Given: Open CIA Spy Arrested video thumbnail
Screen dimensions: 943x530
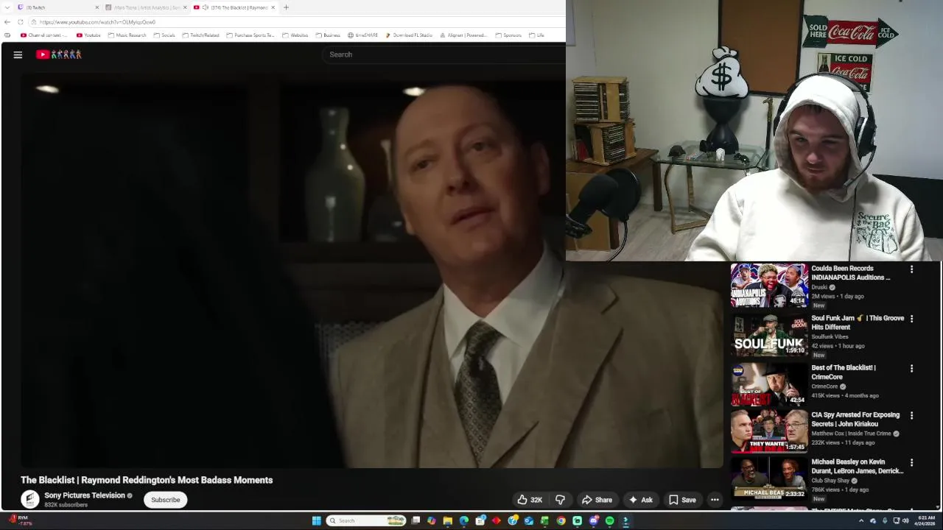Looking at the screenshot, I should [x=769, y=431].
